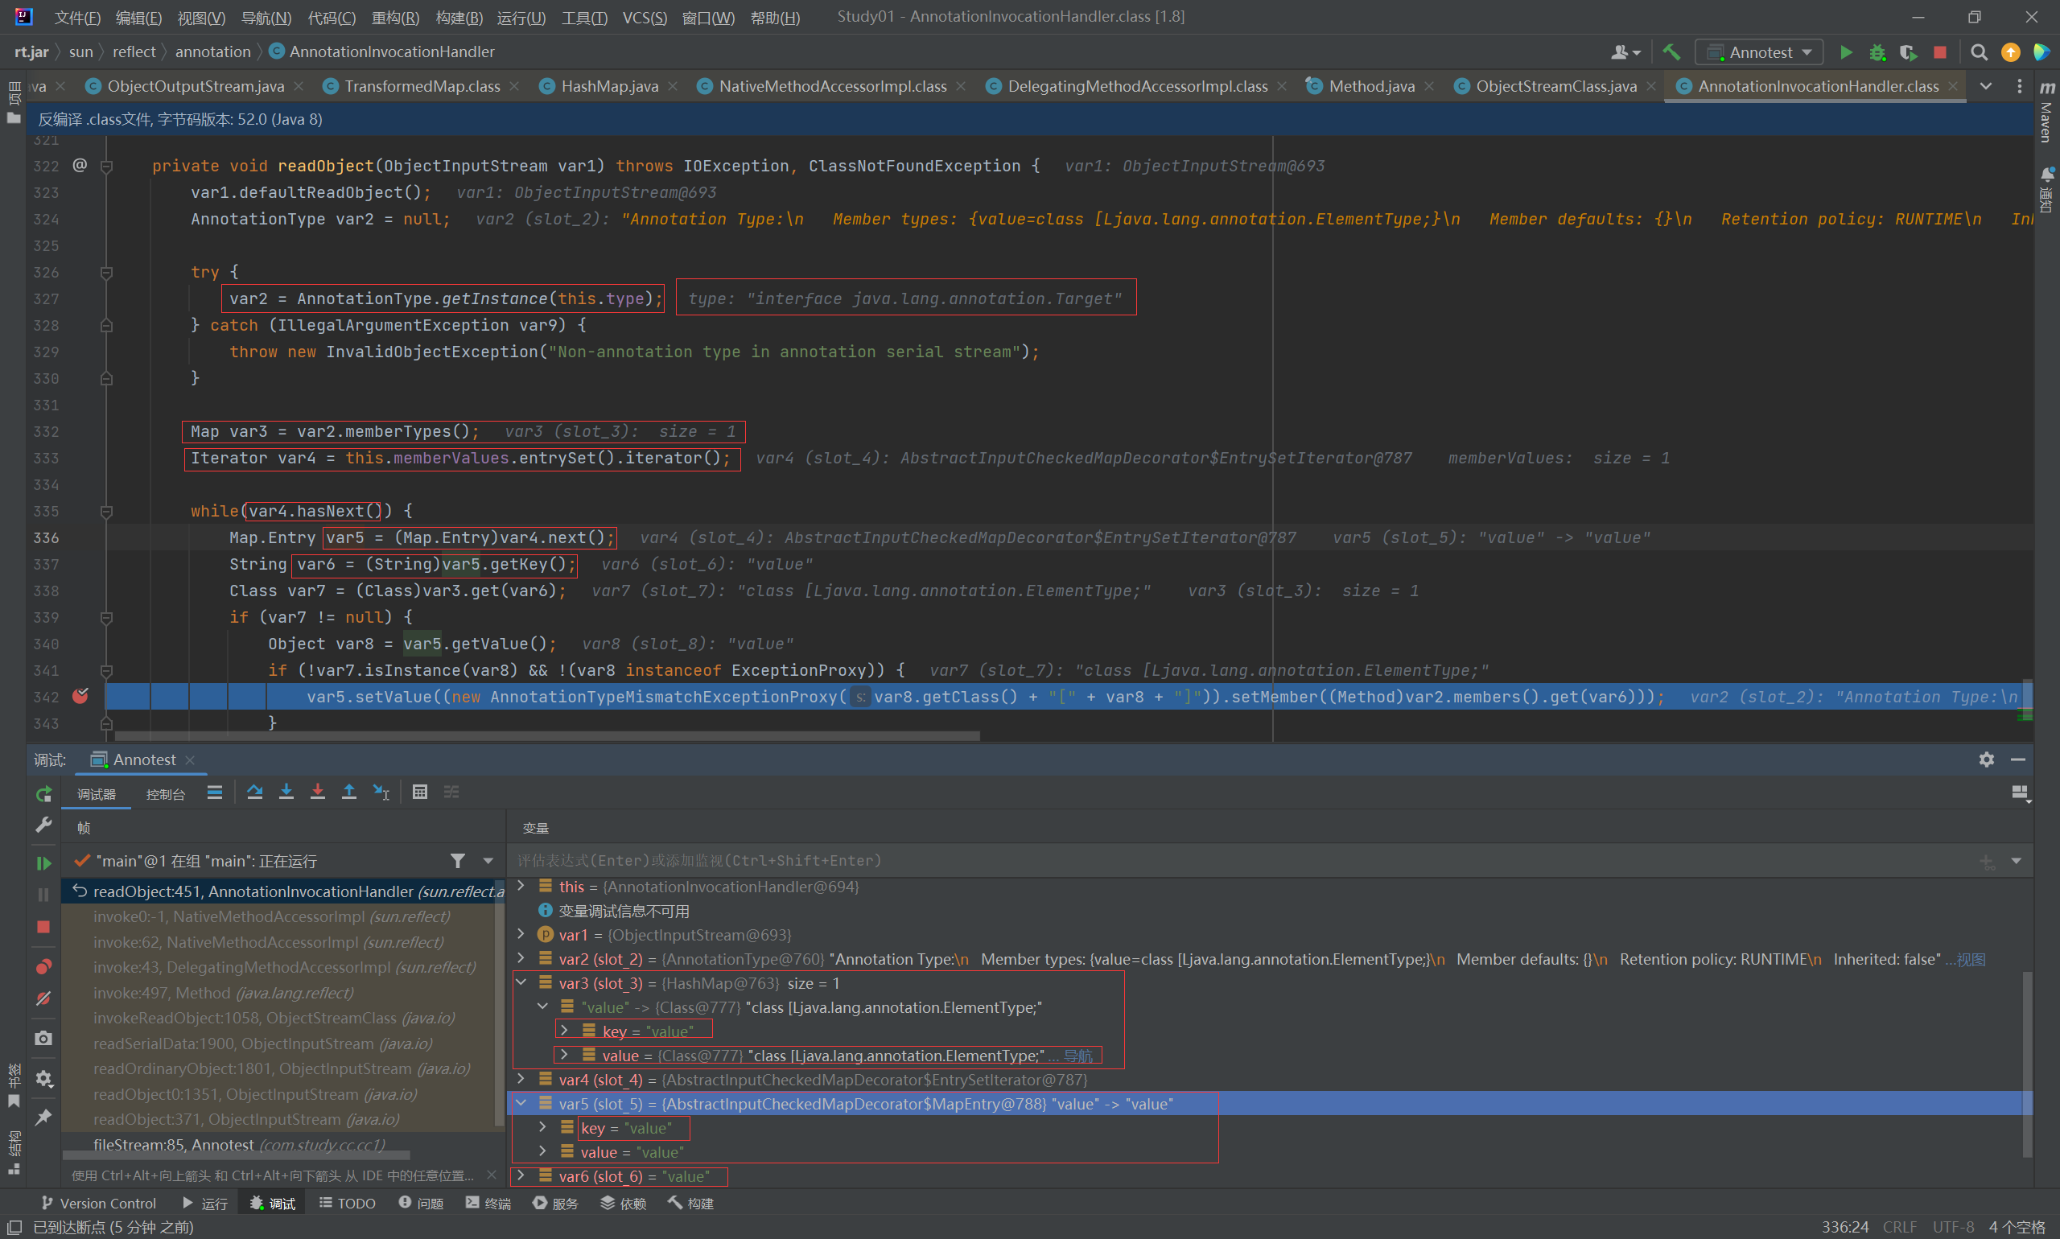Click the Step Out debugger icon
Image resolution: width=2060 pixels, height=1239 pixels.
tap(349, 792)
